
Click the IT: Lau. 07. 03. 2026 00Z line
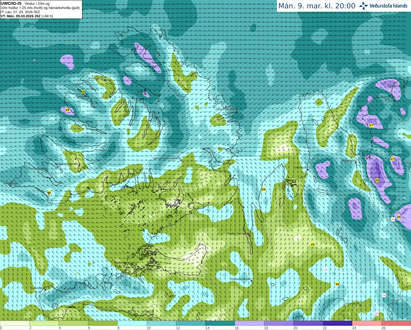(x=20, y=12)
